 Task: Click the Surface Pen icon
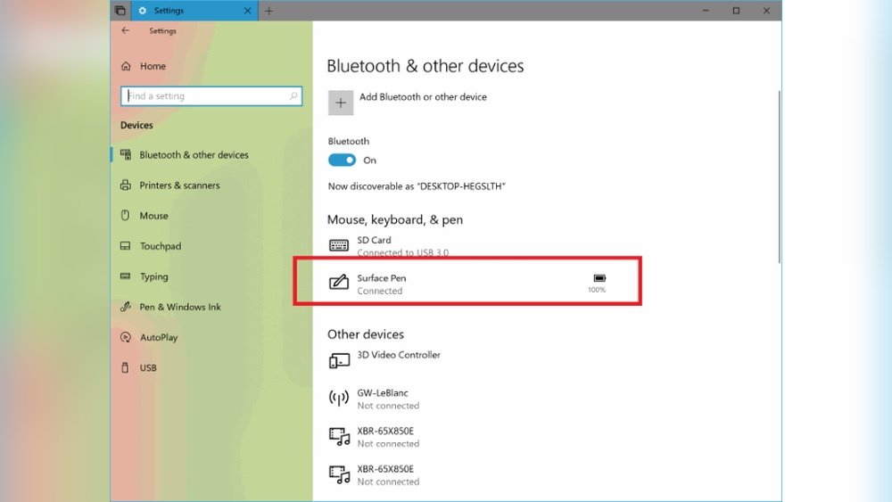339,282
